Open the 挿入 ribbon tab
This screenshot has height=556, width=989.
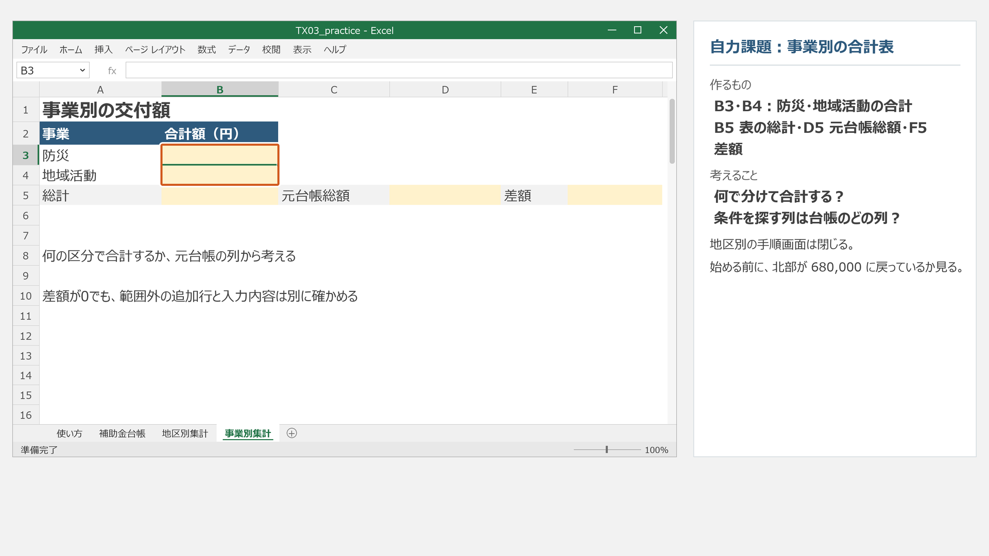pyautogui.click(x=104, y=49)
